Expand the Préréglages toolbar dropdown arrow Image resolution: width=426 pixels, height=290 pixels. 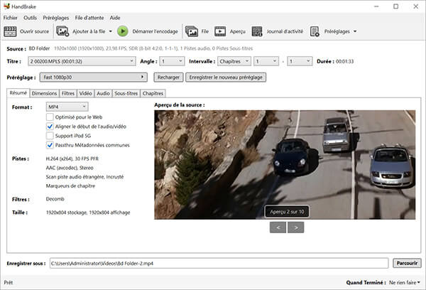[355, 31]
